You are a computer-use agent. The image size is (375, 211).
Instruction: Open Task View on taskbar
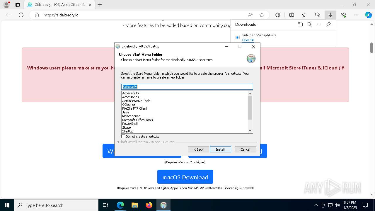click(105, 205)
